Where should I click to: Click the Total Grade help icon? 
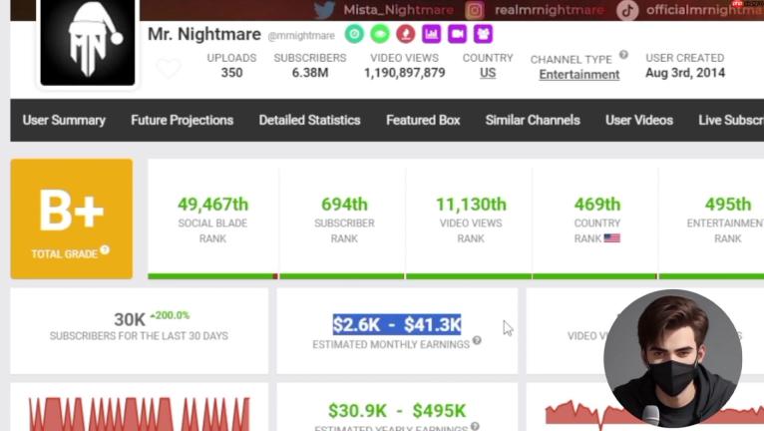coord(105,250)
